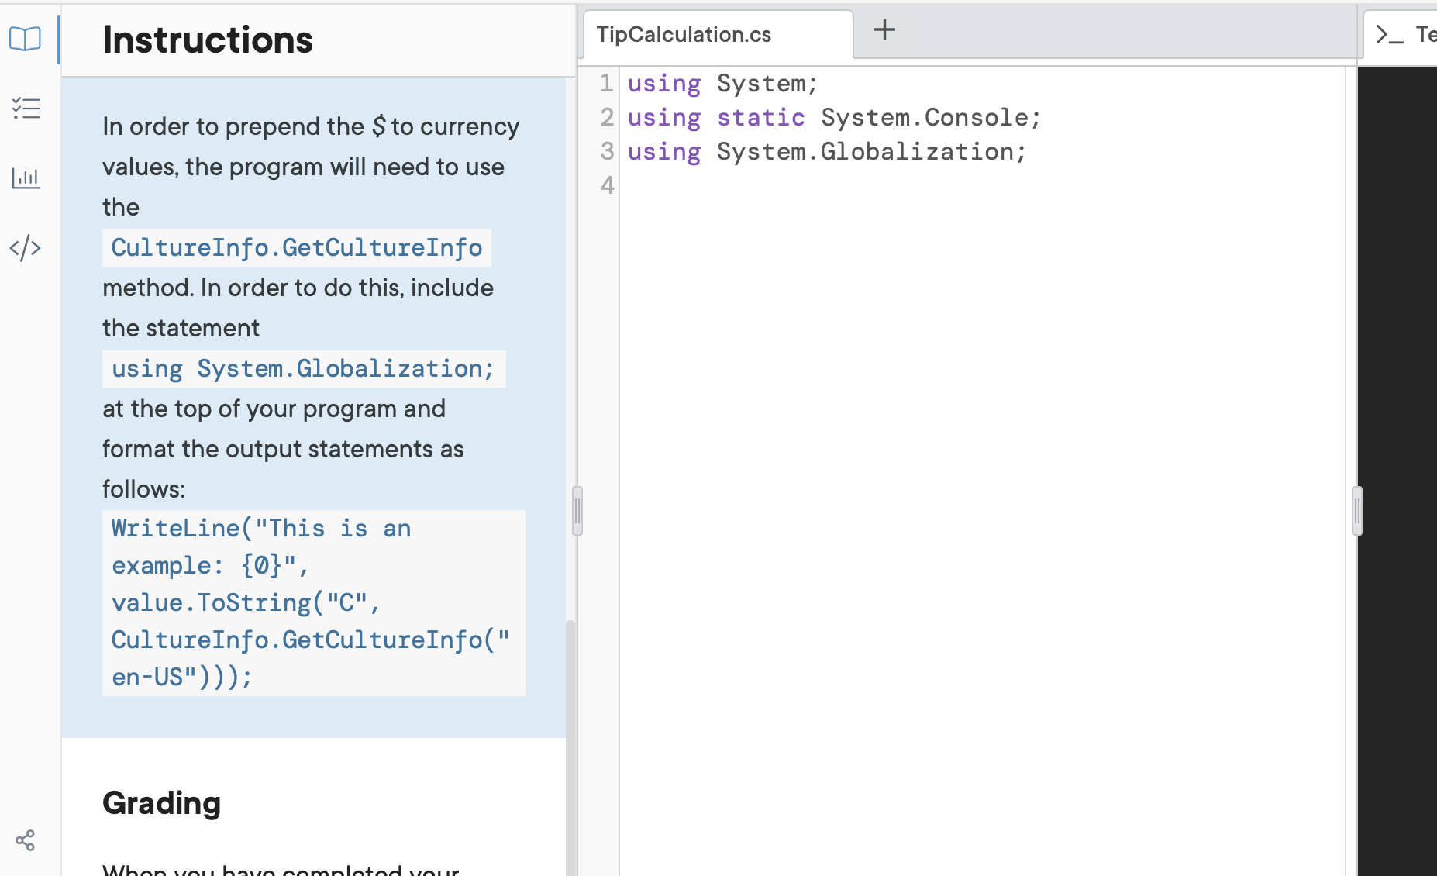This screenshot has width=1437, height=876.
Task: Select the code snippets </> sidebar icon
Action: coord(26,247)
